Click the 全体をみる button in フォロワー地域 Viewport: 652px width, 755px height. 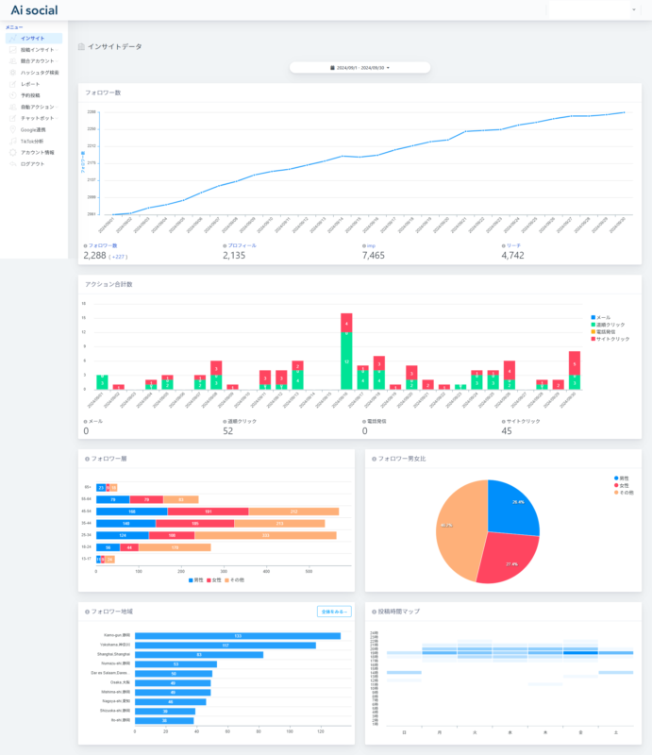pyautogui.click(x=334, y=612)
